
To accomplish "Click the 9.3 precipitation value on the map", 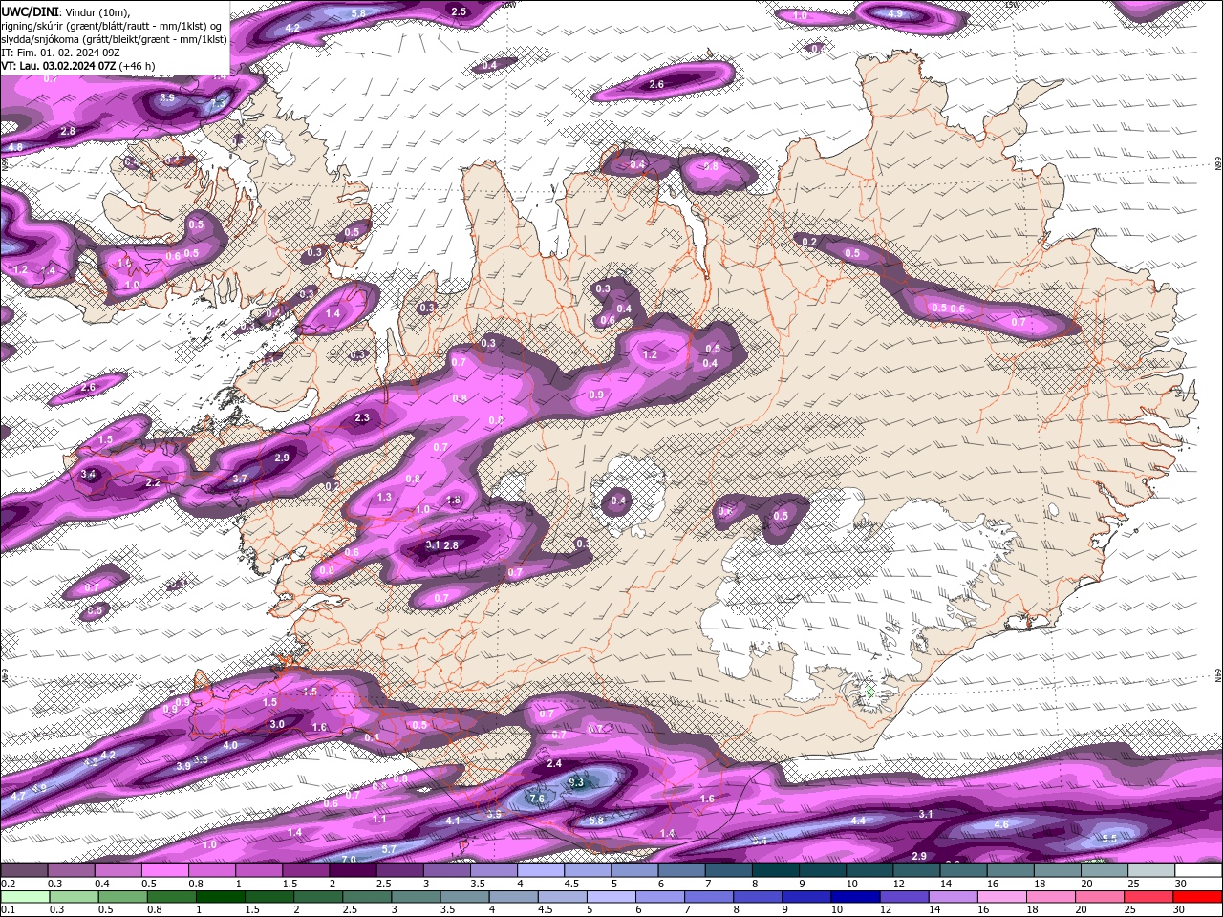I will tap(576, 782).
